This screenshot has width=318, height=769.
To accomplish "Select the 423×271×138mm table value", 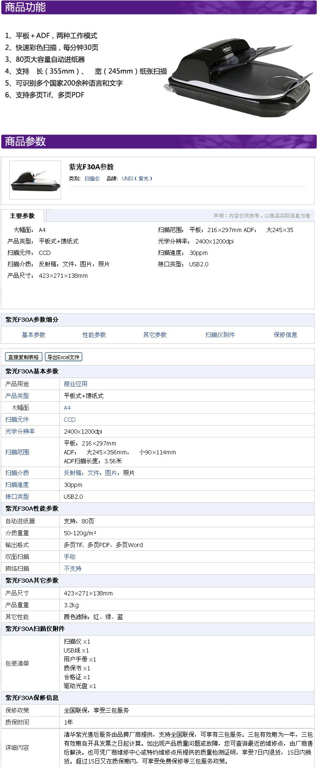I will pyautogui.click(x=88, y=593).
